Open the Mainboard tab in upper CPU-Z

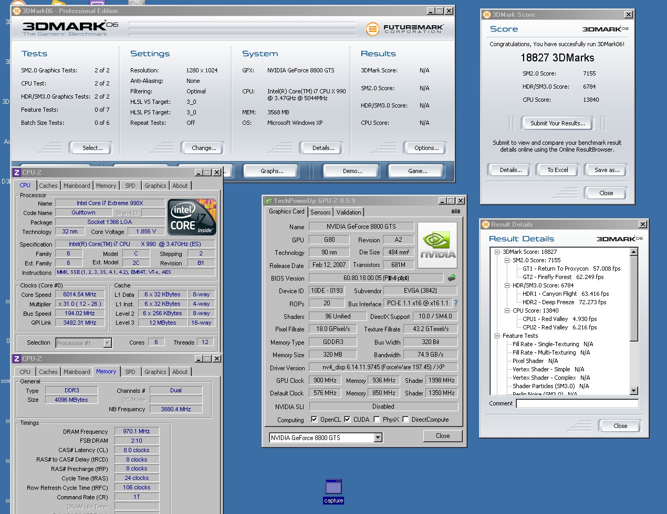tap(77, 186)
